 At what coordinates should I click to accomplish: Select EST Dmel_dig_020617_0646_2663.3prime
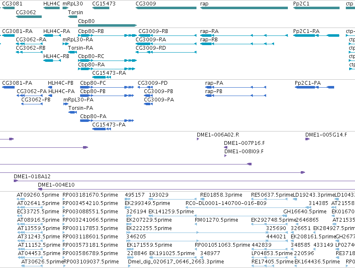pyautogui.click(x=176, y=262)
